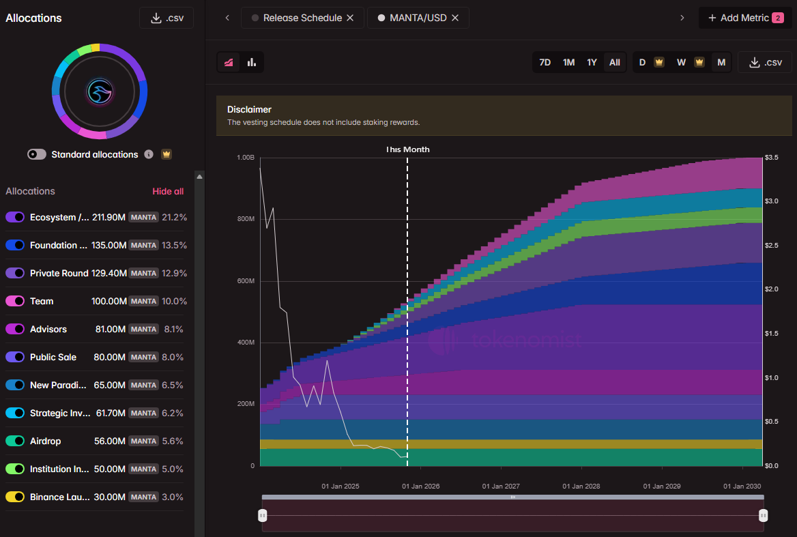
Task: Click the left handle of the range slider
Action: 263,515
